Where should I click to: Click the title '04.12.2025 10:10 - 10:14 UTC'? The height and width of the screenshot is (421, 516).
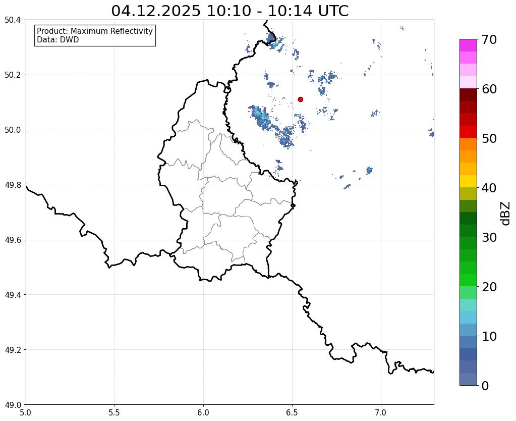[x=230, y=11]
